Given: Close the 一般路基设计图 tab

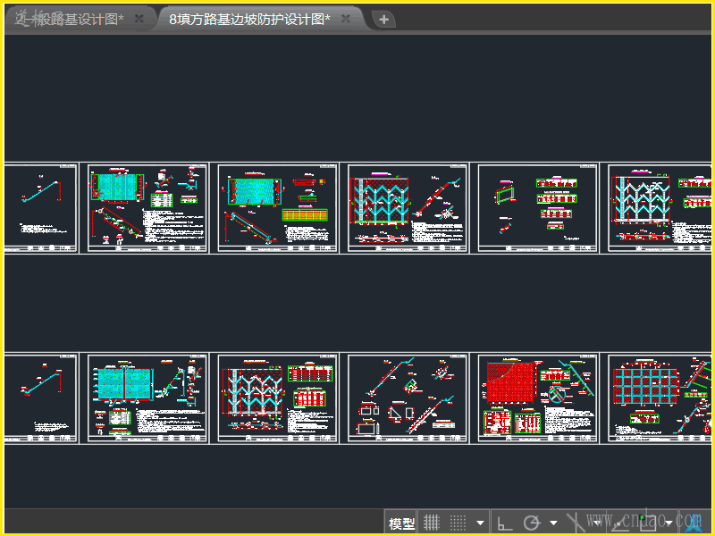Looking at the screenshot, I should pyautogui.click(x=139, y=19).
